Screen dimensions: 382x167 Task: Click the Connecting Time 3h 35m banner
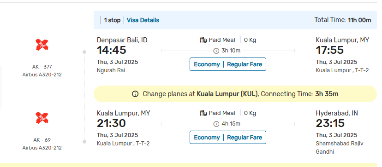click(x=235, y=94)
